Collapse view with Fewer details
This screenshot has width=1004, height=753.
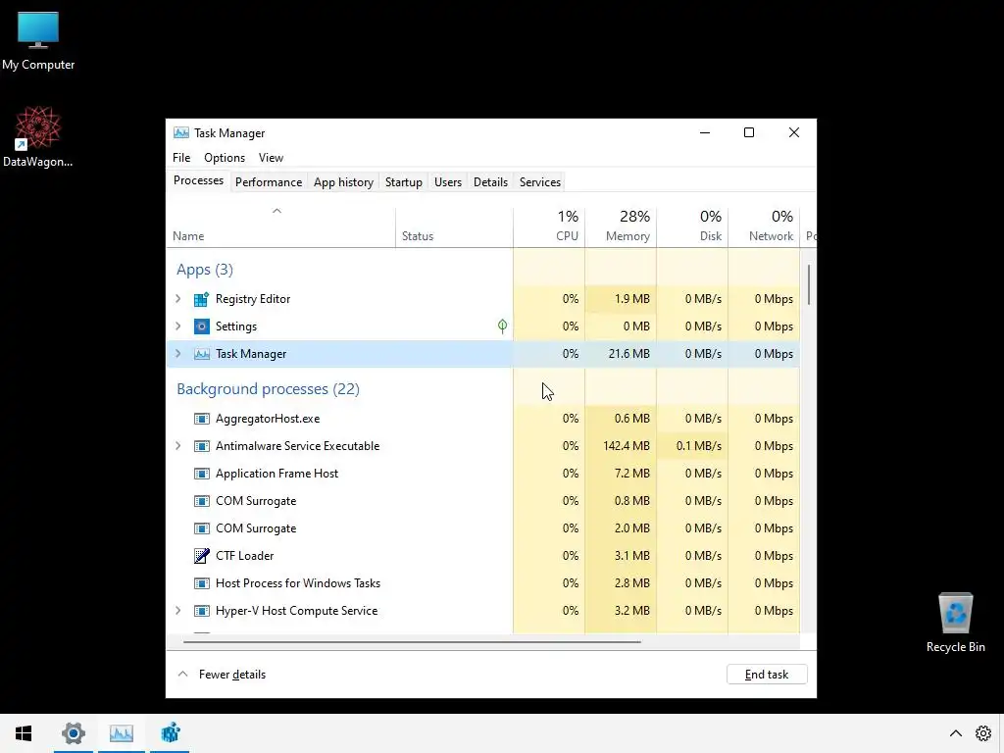pyautogui.click(x=222, y=675)
